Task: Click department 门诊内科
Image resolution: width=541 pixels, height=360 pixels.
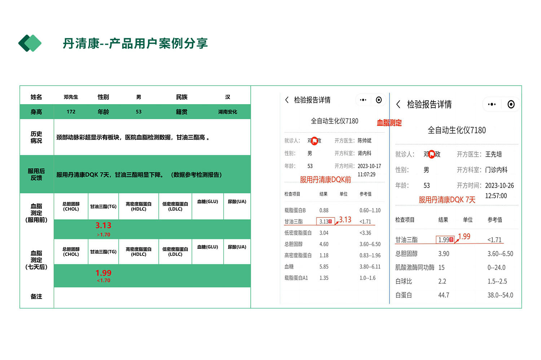Action: 496,170
